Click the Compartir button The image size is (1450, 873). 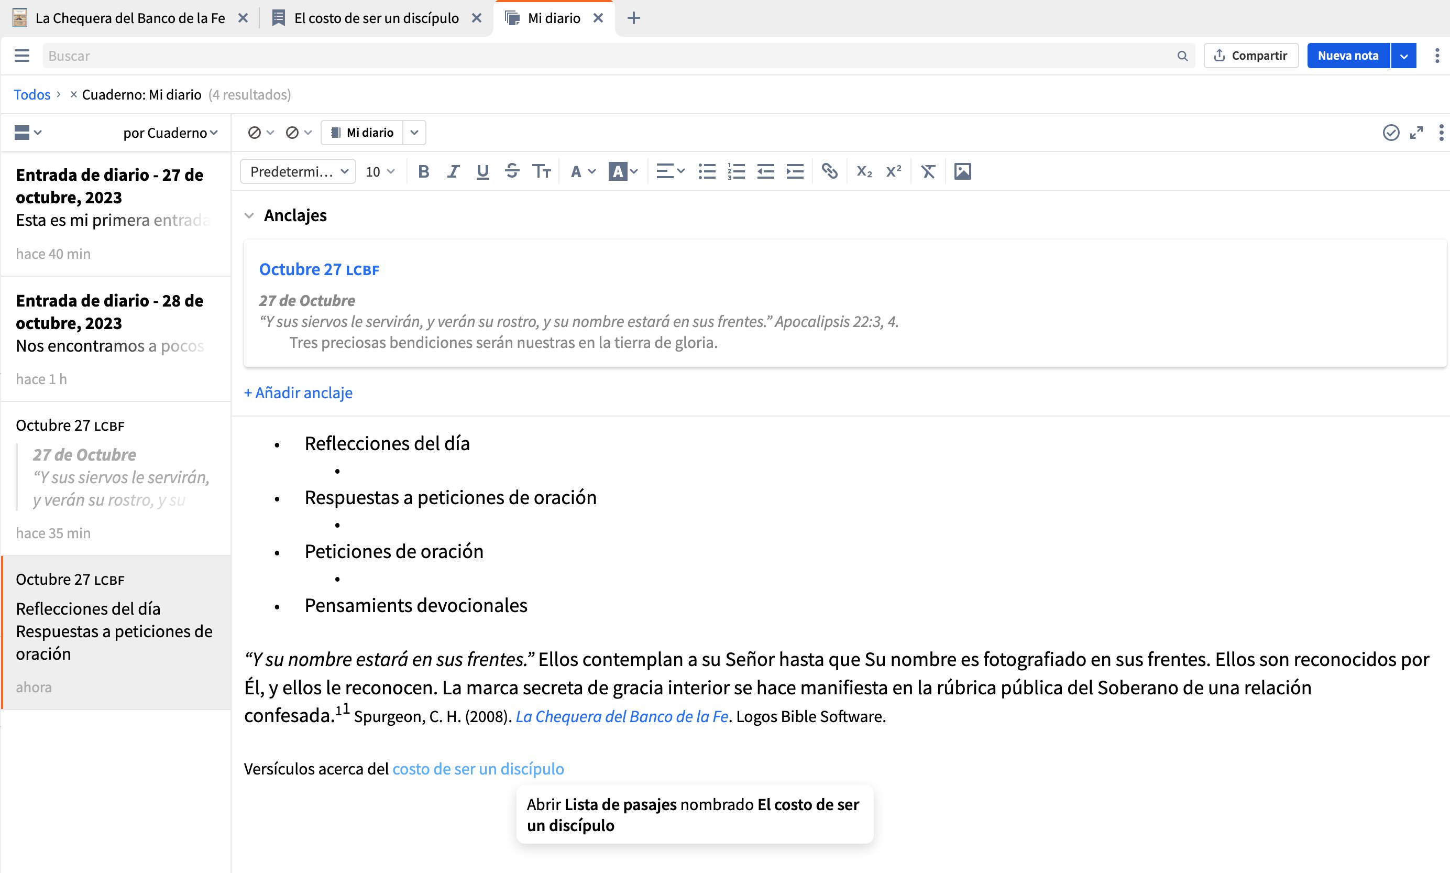coord(1251,56)
